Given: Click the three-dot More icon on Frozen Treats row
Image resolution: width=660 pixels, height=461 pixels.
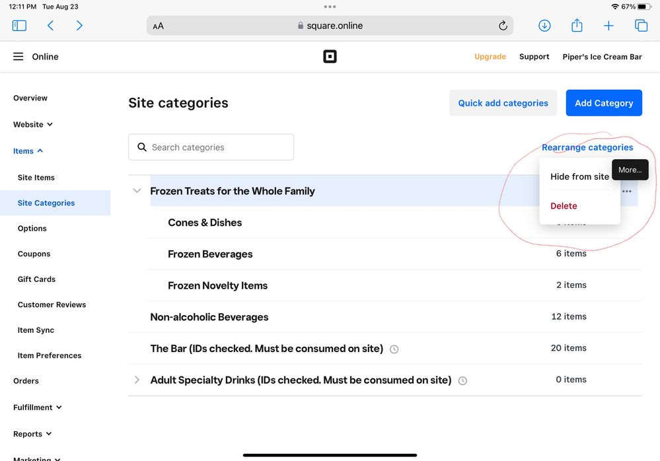Looking at the screenshot, I should click(626, 192).
